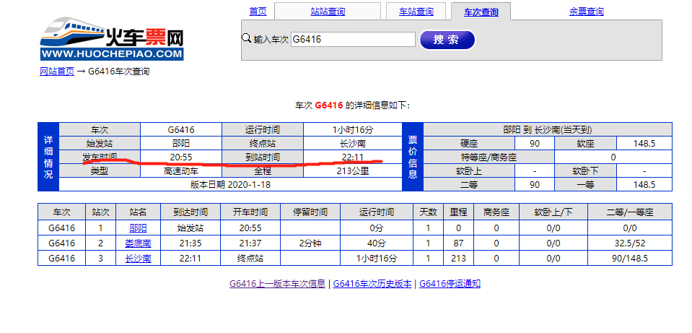Viewport: 692px width, 333px height.
Task: Click the 21:35 arrival time cell
Action: (190, 243)
